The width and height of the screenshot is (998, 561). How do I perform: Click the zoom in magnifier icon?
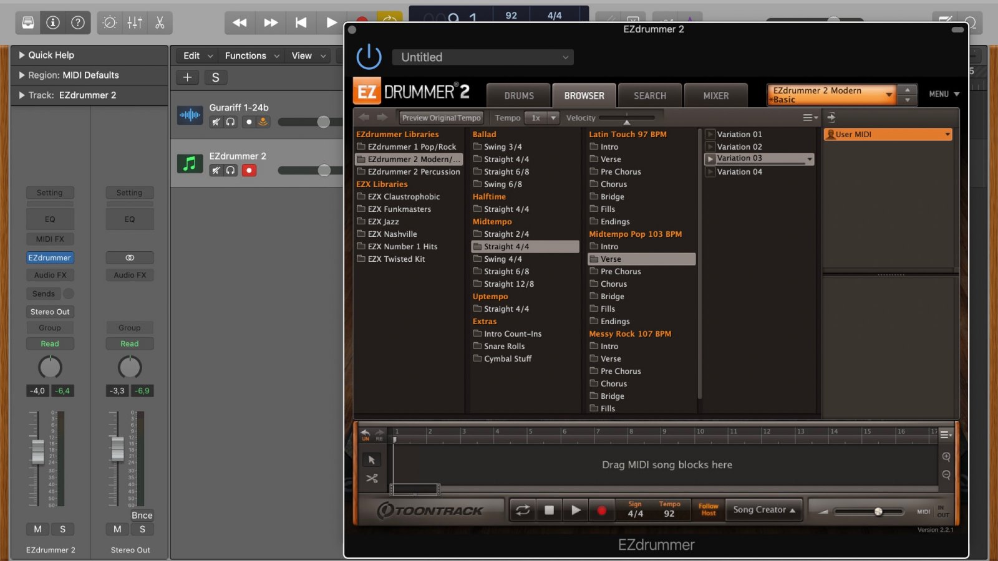pos(946,457)
